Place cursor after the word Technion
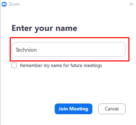The width and height of the screenshot is (136, 125). [x=37, y=50]
